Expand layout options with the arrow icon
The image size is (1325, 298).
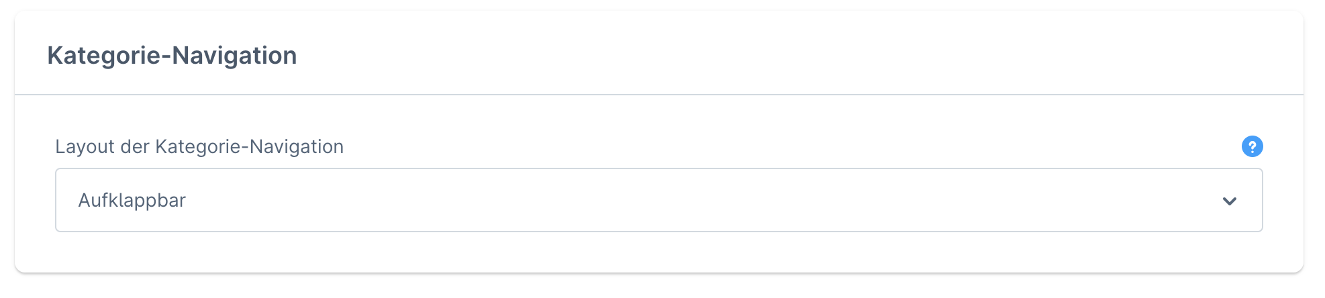coord(1229,201)
